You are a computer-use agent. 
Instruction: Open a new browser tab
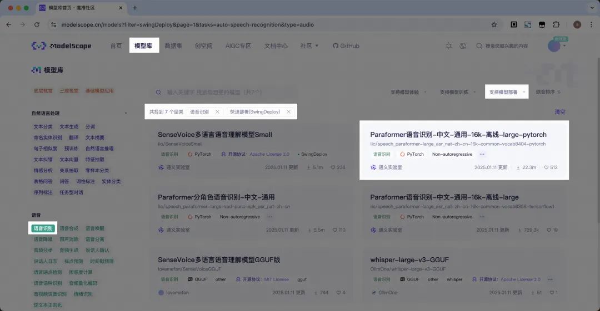click(x=134, y=8)
